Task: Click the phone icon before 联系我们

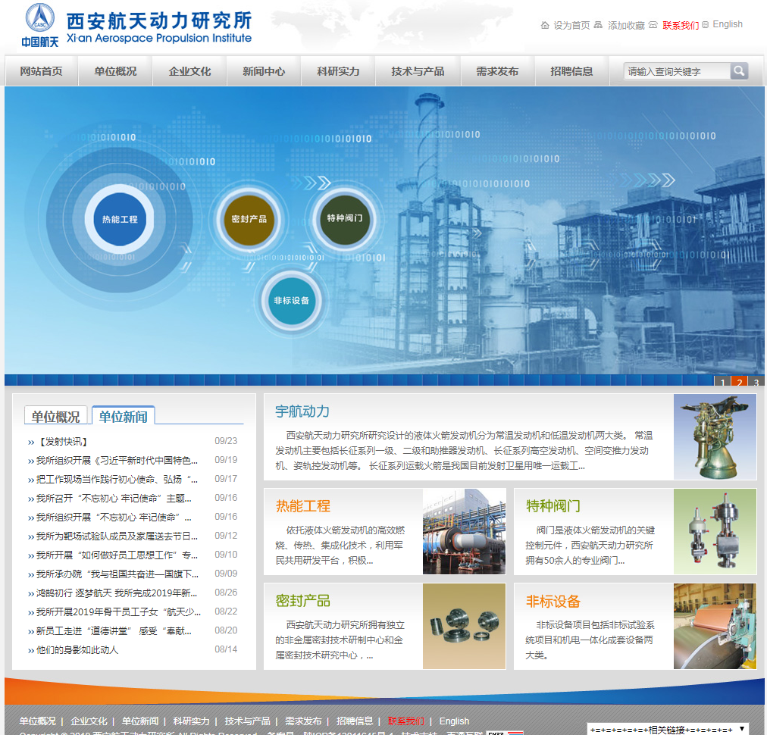Action: [653, 24]
